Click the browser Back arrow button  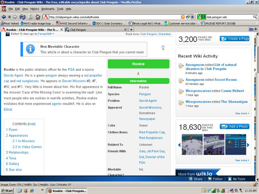click(4, 17)
